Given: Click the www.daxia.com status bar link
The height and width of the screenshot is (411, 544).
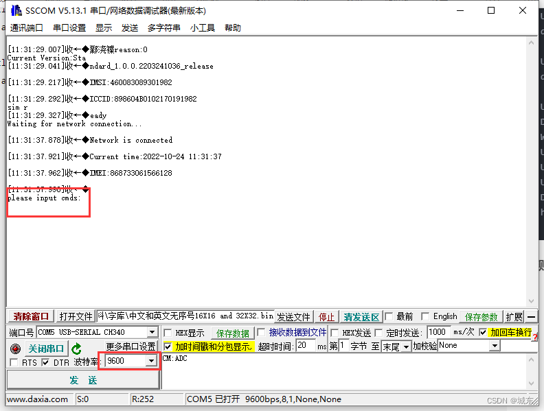Looking at the screenshot, I should [x=38, y=399].
